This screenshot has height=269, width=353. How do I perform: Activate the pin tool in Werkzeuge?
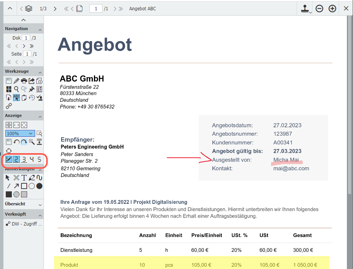(x=31, y=89)
